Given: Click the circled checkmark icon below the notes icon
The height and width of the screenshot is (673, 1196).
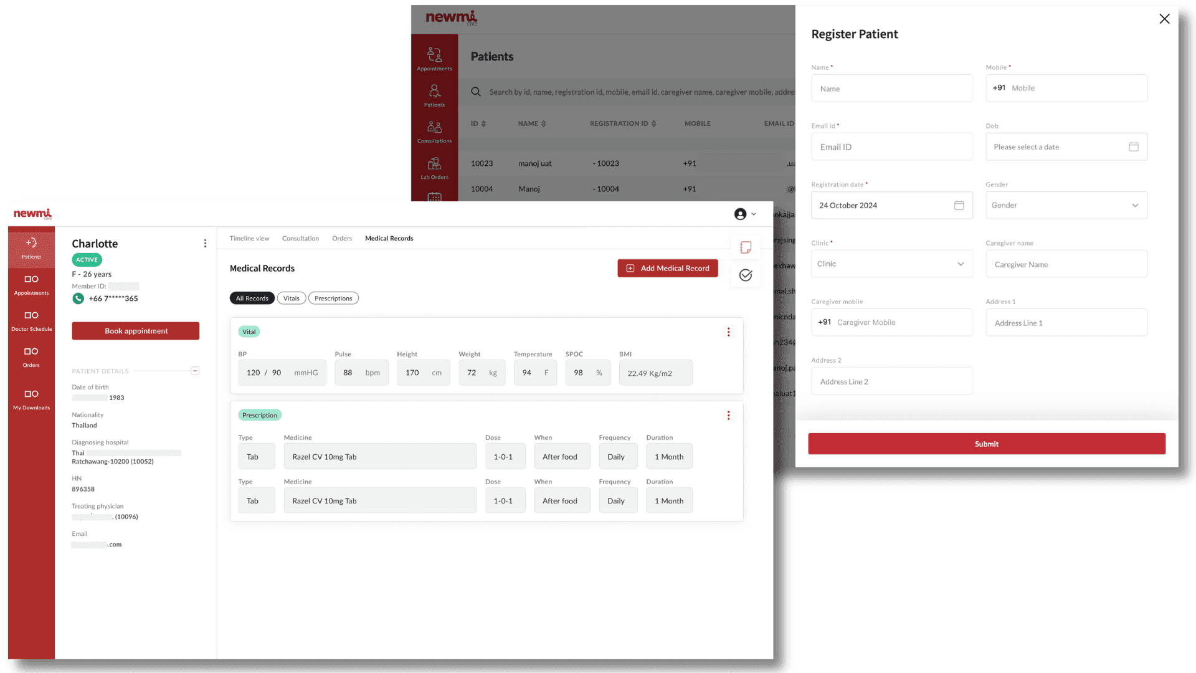Looking at the screenshot, I should pyautogui.click(x=745, y=275).
